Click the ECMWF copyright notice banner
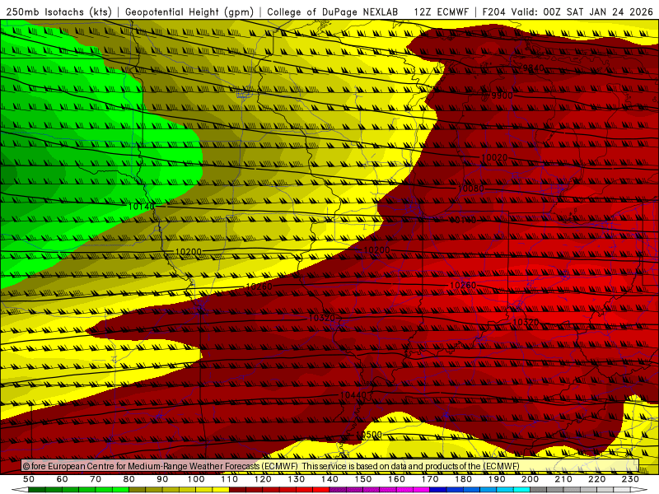 tap(330, 466)
